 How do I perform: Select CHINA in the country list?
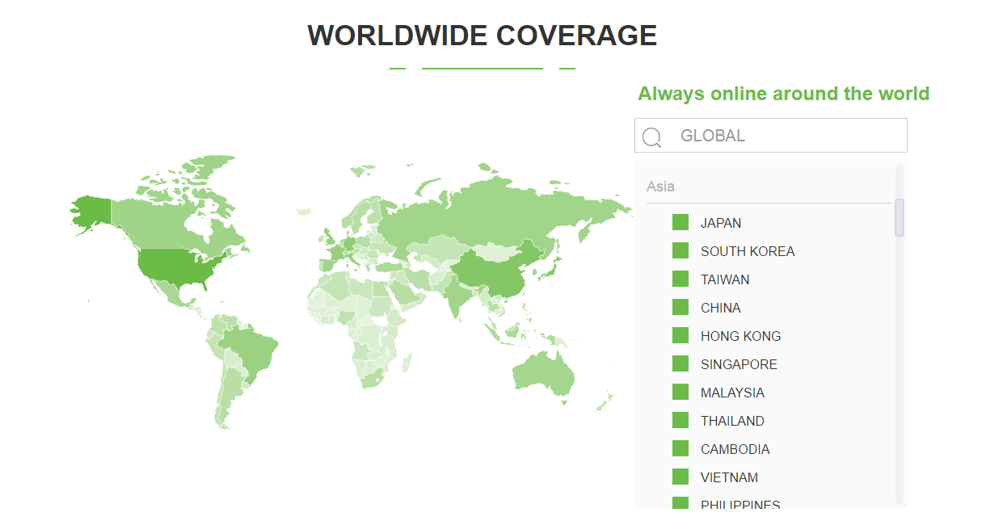[x=720, y=308]
